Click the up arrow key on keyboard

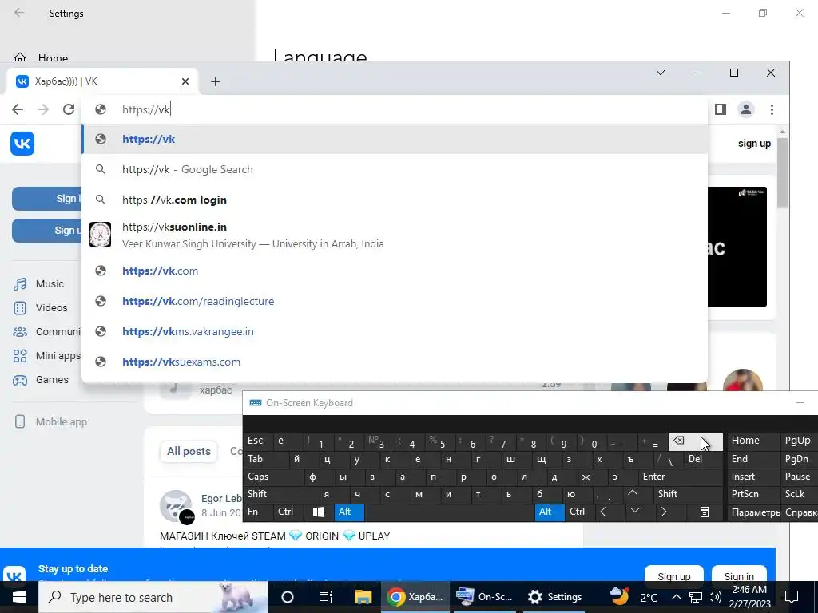tap(638, 493)
